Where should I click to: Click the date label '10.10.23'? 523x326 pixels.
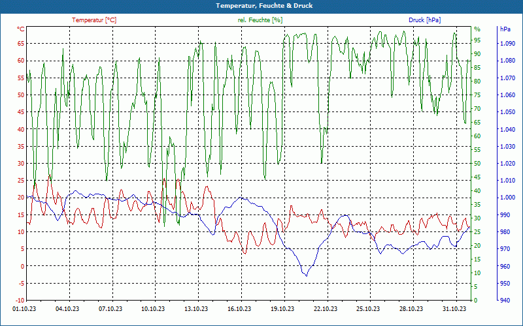pyautogui.click(x=154, y=308)
